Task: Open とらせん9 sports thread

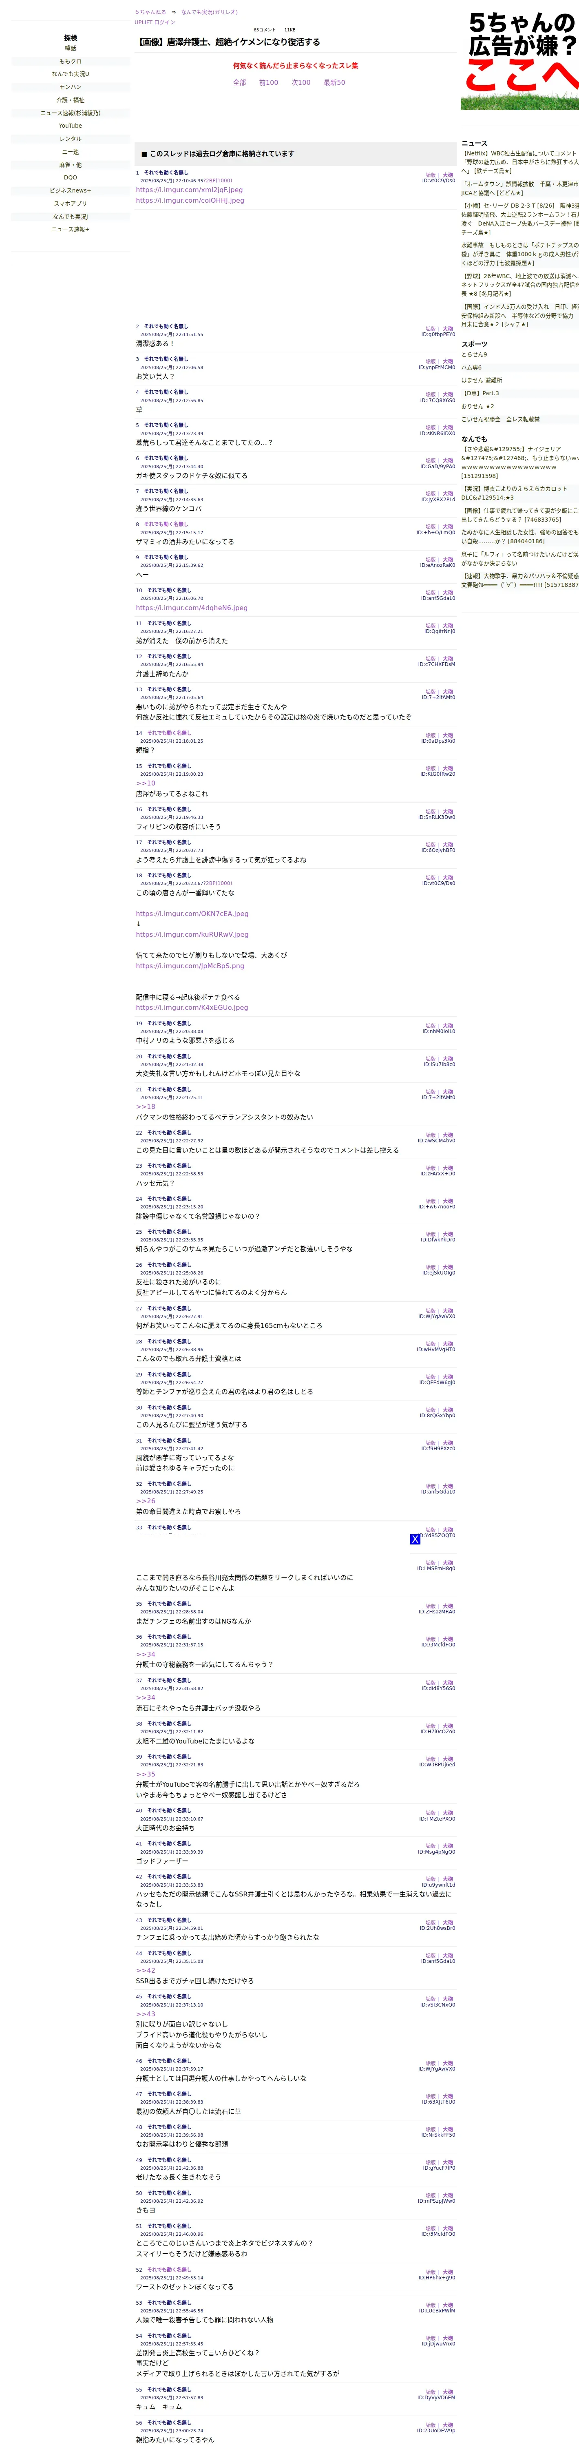Action: (475, 354)
